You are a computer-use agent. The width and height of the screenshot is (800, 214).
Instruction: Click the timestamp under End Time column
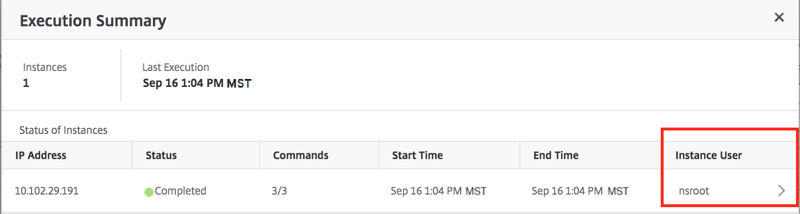click(x=580, y=191)
